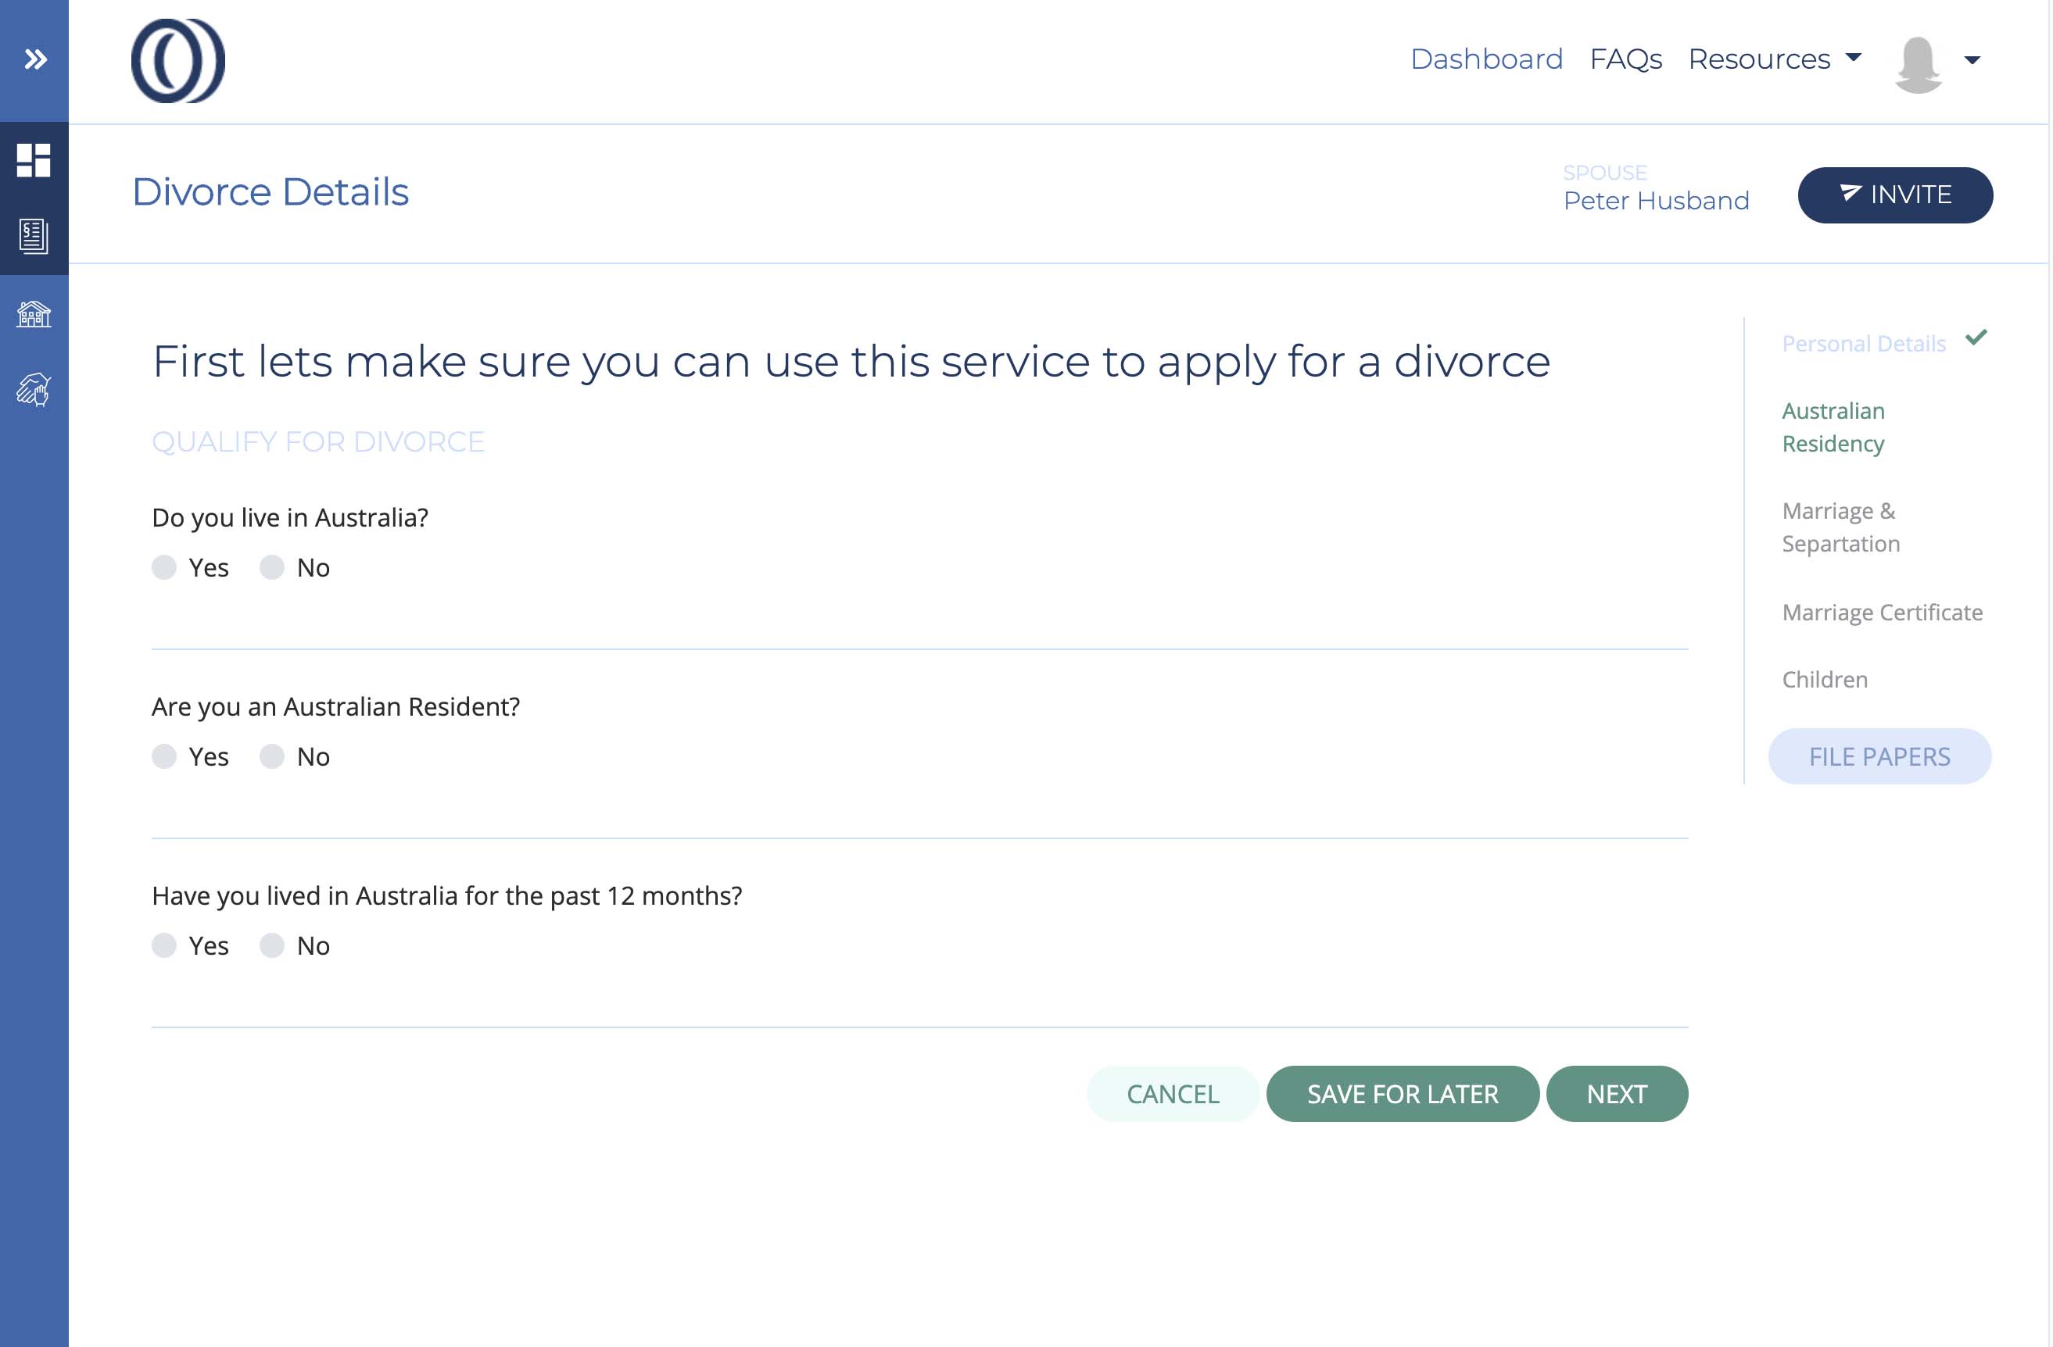This screenshot has height=1347, width=2053.
Task: Click the Divorce Details page heading
Action: (x=270, y=191)
